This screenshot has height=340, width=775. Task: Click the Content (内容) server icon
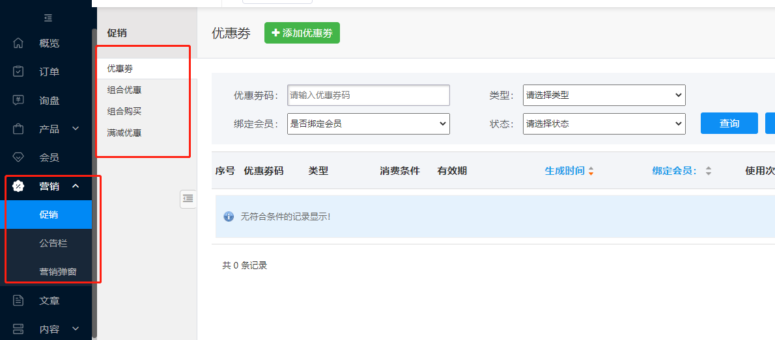pyautogui.click(x=18, y=329)
